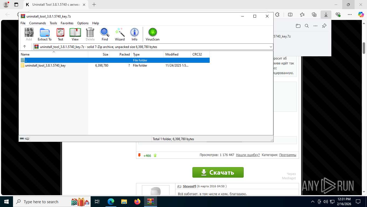Open Microsoft Edge taskbar icon
This screenshot has height=207, width=367.
coord(111,202)
